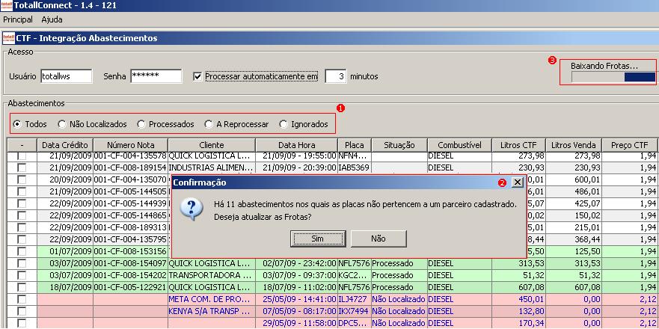The width and height of the screenshot is (659, 329).
Task: Select the INDUSTRIAS ALIMEN... client cell
Action: (212, 167)
